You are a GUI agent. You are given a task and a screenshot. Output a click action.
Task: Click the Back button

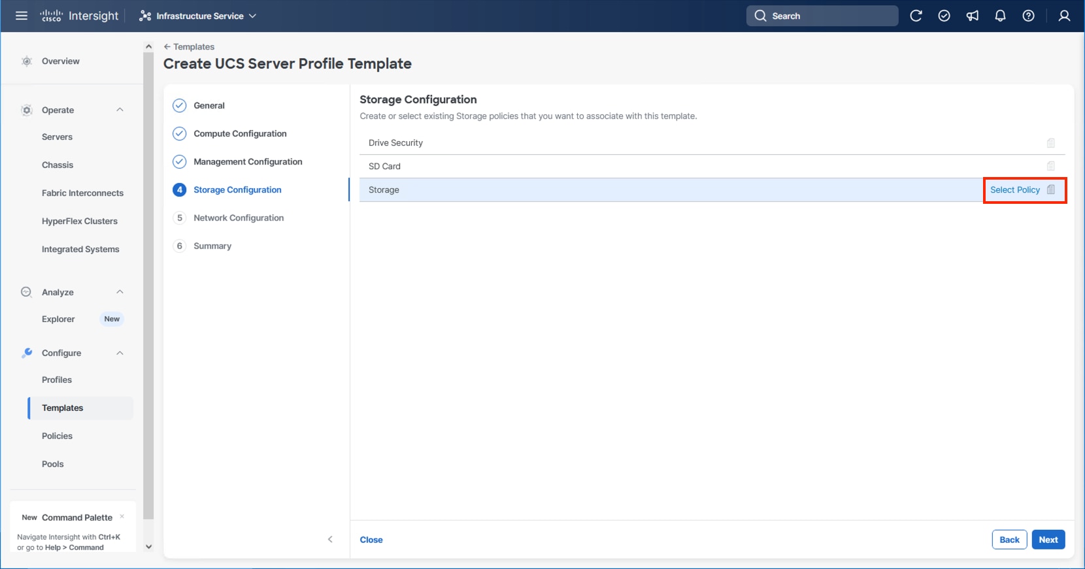coord(1009,540)
